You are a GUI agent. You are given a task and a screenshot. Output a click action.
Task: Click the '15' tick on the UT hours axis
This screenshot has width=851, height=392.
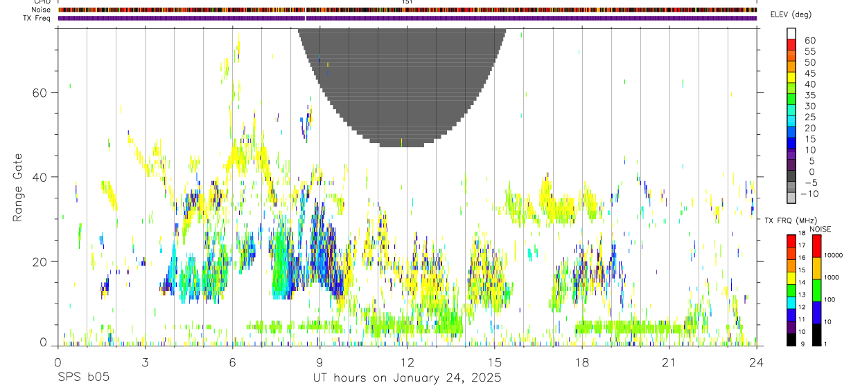[494, 362]
